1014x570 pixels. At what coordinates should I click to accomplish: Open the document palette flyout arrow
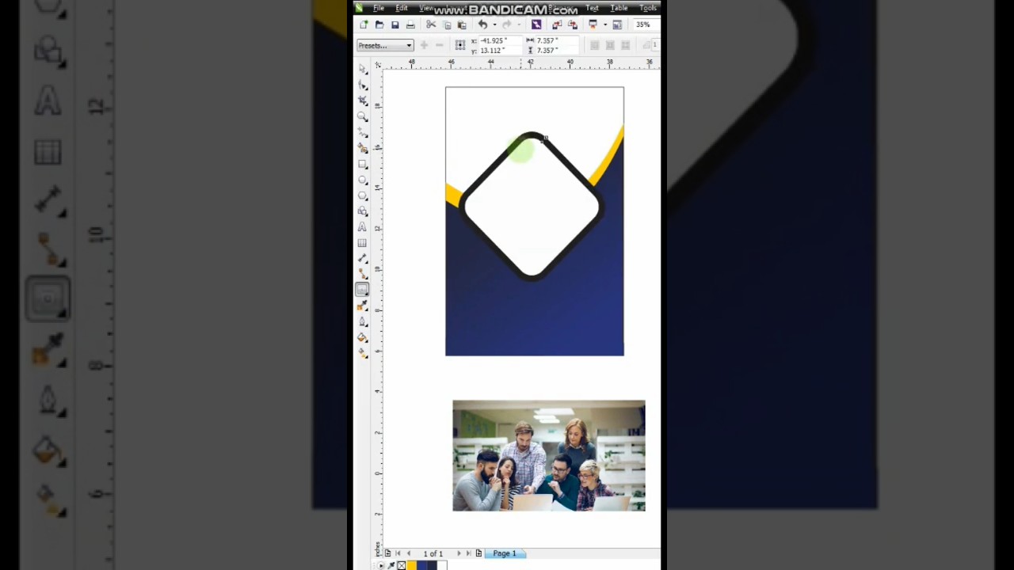(382, 565)
